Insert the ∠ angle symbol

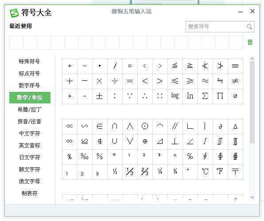click(190, 142)
